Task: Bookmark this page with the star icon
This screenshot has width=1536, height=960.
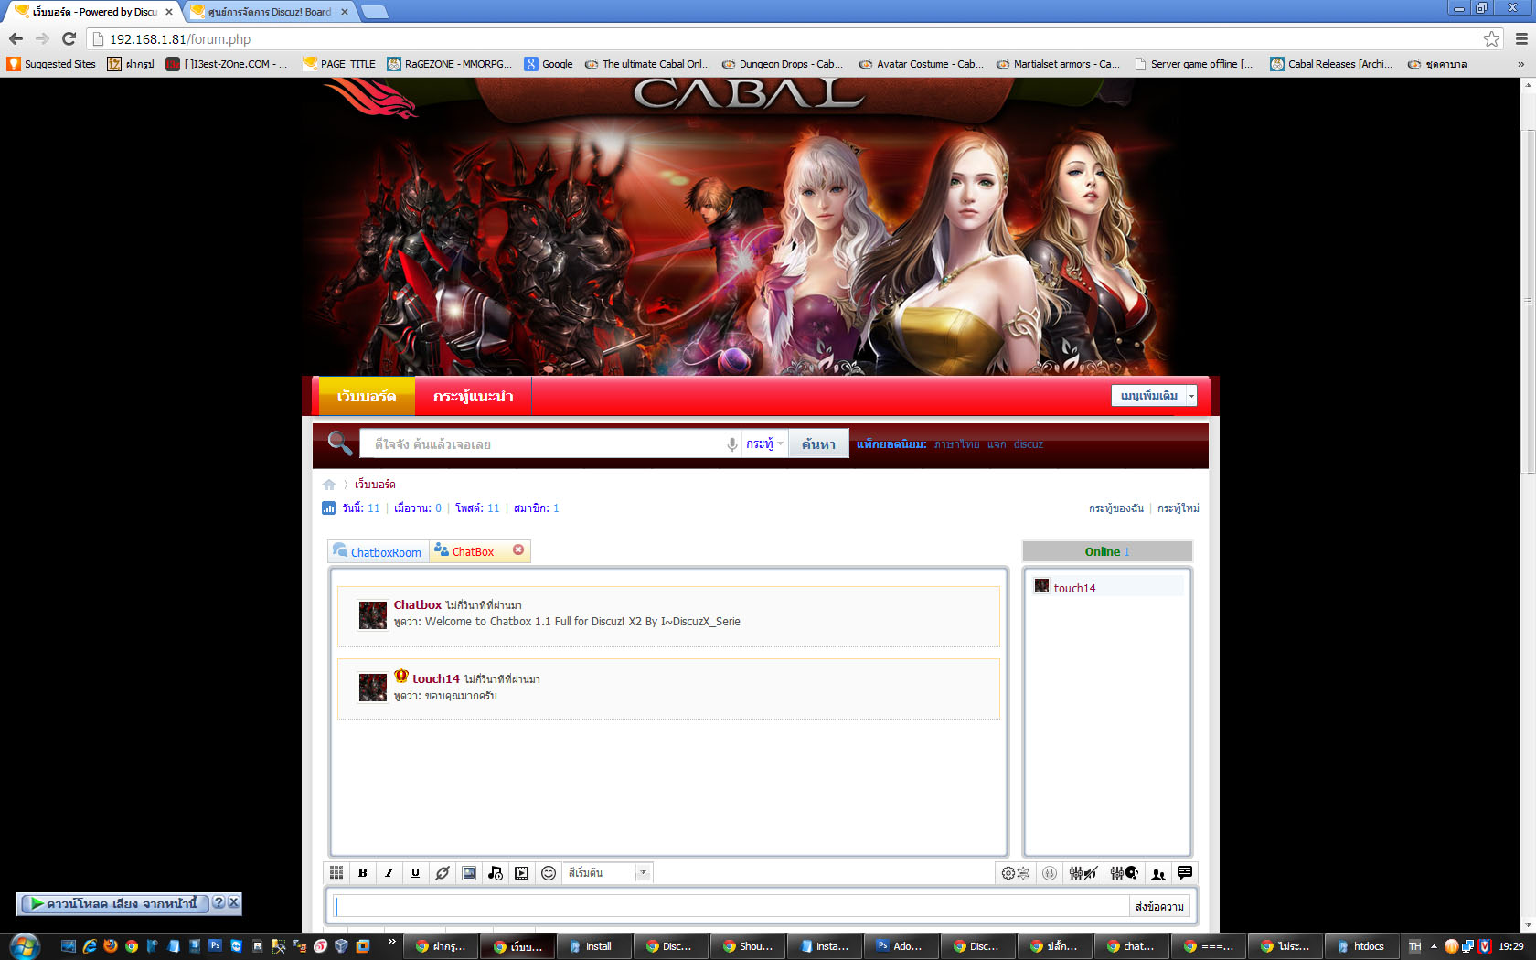Action: (x=1491, y=38)
